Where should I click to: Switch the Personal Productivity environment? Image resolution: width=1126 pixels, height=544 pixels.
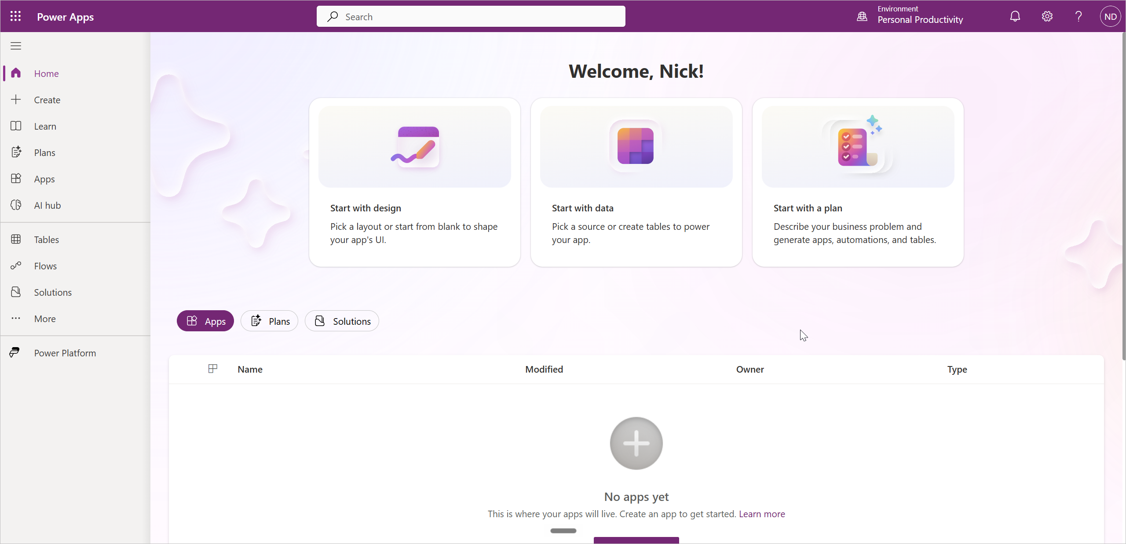pyautogui.click(x=910, y=16)
